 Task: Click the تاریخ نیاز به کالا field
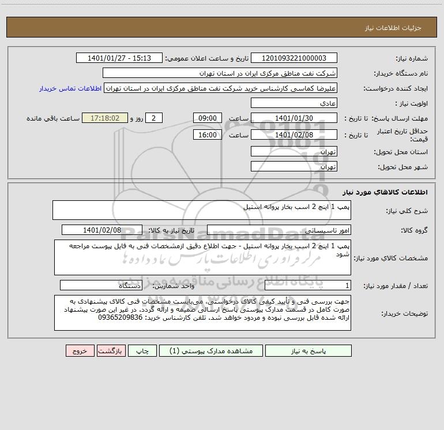(102, 230)
